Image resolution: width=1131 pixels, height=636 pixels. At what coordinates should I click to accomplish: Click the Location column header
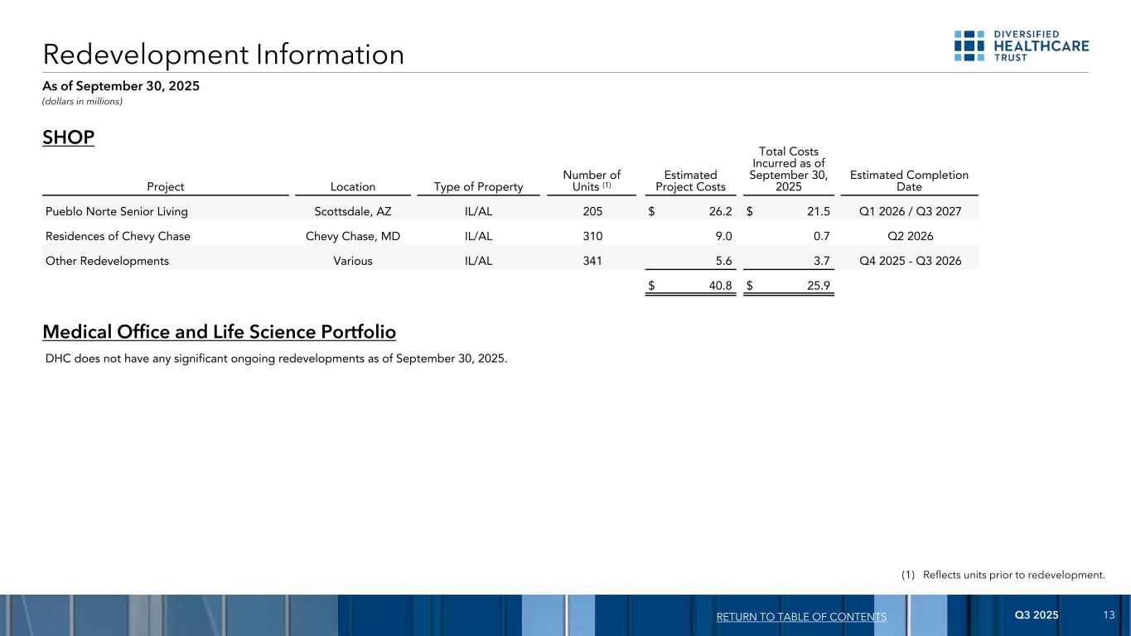pyautogui.click(x=355, y=187)
